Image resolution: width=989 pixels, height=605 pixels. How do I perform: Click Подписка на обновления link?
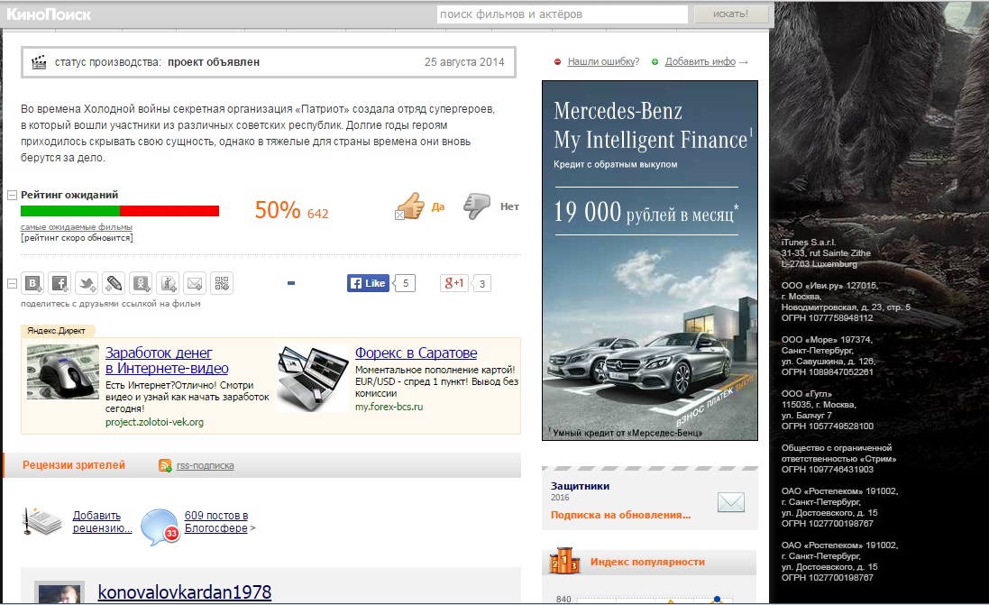coord(620,515)
